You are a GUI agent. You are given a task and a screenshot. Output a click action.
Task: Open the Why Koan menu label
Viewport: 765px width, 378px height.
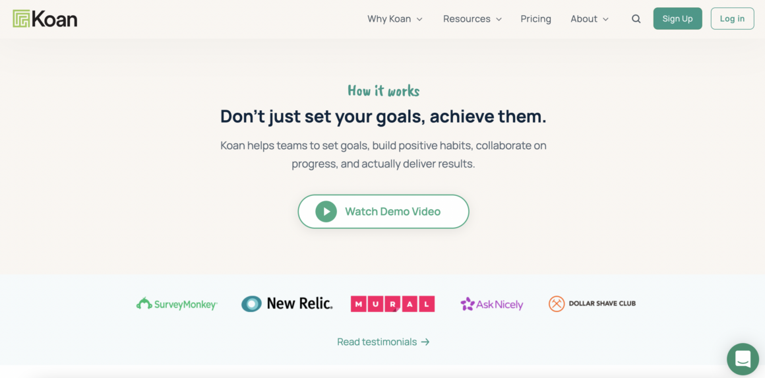(389, 19)
